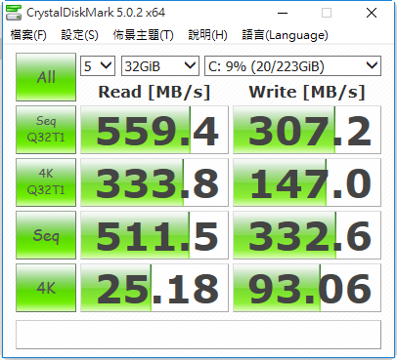
Task: Open the 語言(Language) menu
Action: pos(285,35)
